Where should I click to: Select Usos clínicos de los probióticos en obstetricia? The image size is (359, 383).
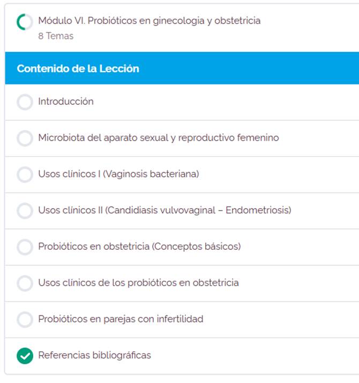click(138, 283)
